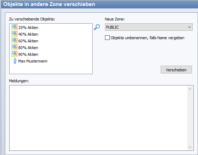
Task: Enable Objekte umbenennen, falls Name vergeben checkbox
Action: [107, 38]
